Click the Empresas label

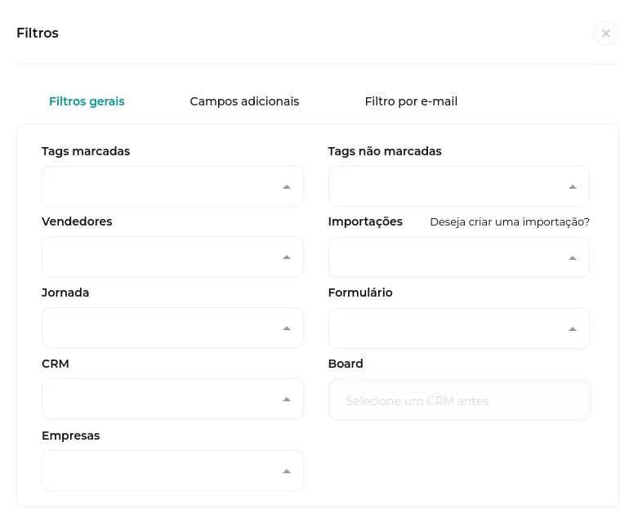pos(71,436)
